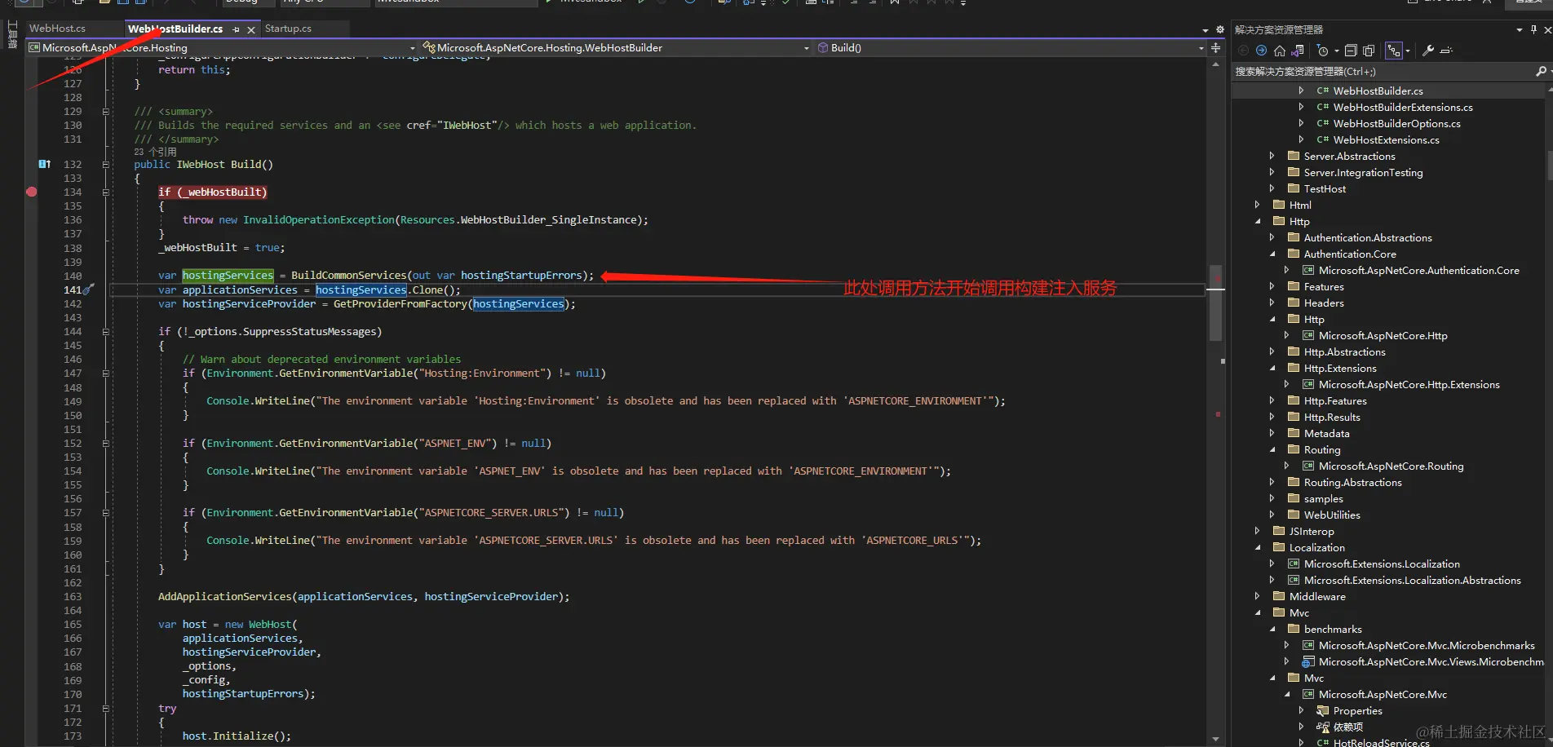Expand the Server.Abstractions folder
This screenshot has height=747, width=1553.
(1272, 156)
